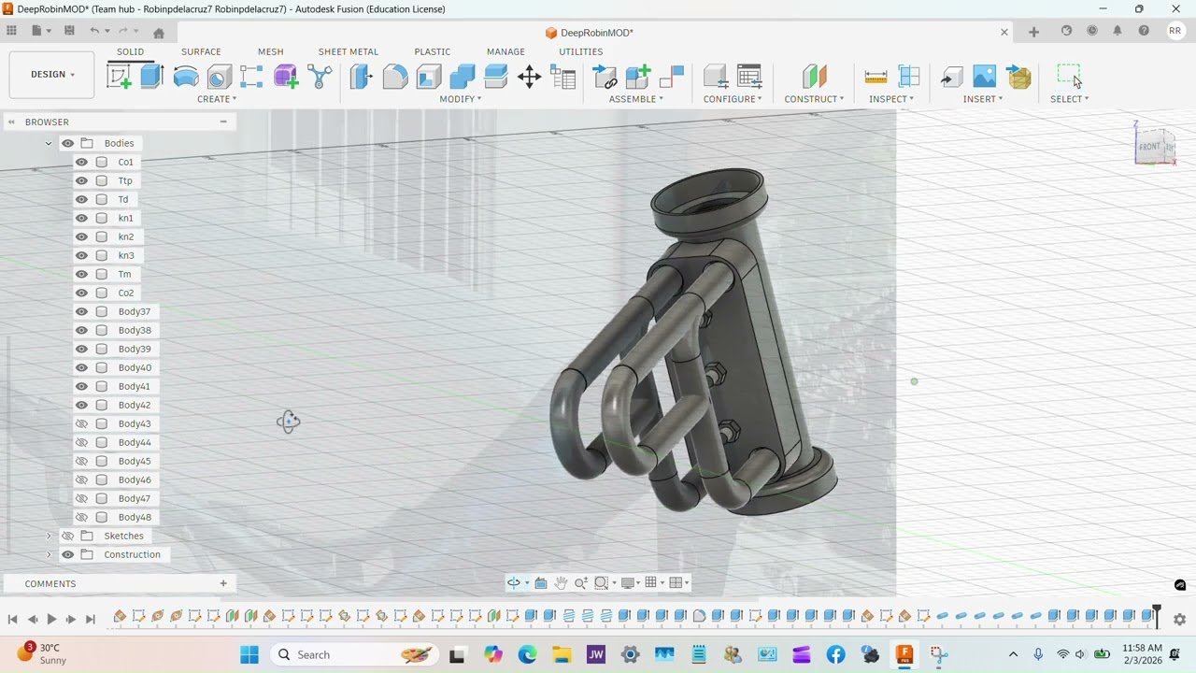This screenshot has width=1196, height=673.
Task: Select the Revolve tool
Action: click(x=186, y=77)
